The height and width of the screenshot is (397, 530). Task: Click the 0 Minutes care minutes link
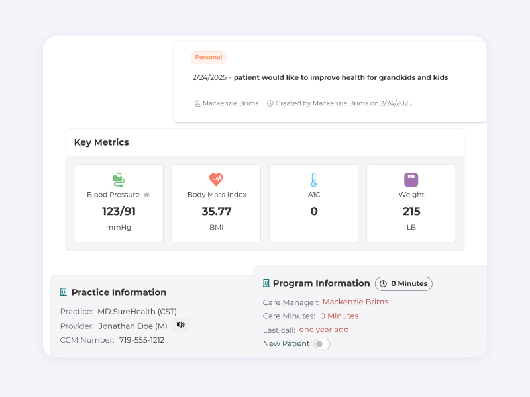coord(339,316)
